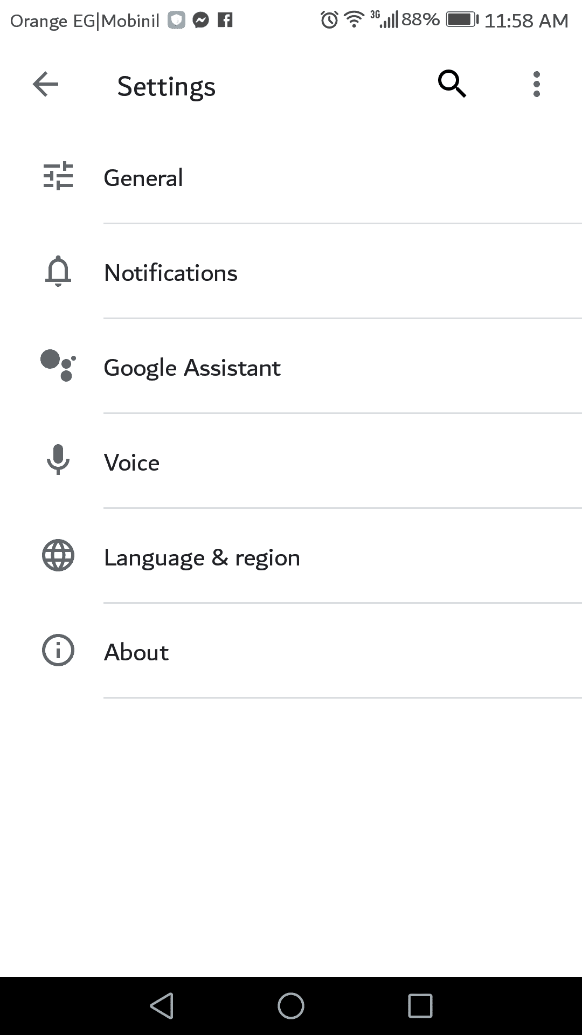Go to Language & region
The image size is (582, 1035).
click(202, 557)
